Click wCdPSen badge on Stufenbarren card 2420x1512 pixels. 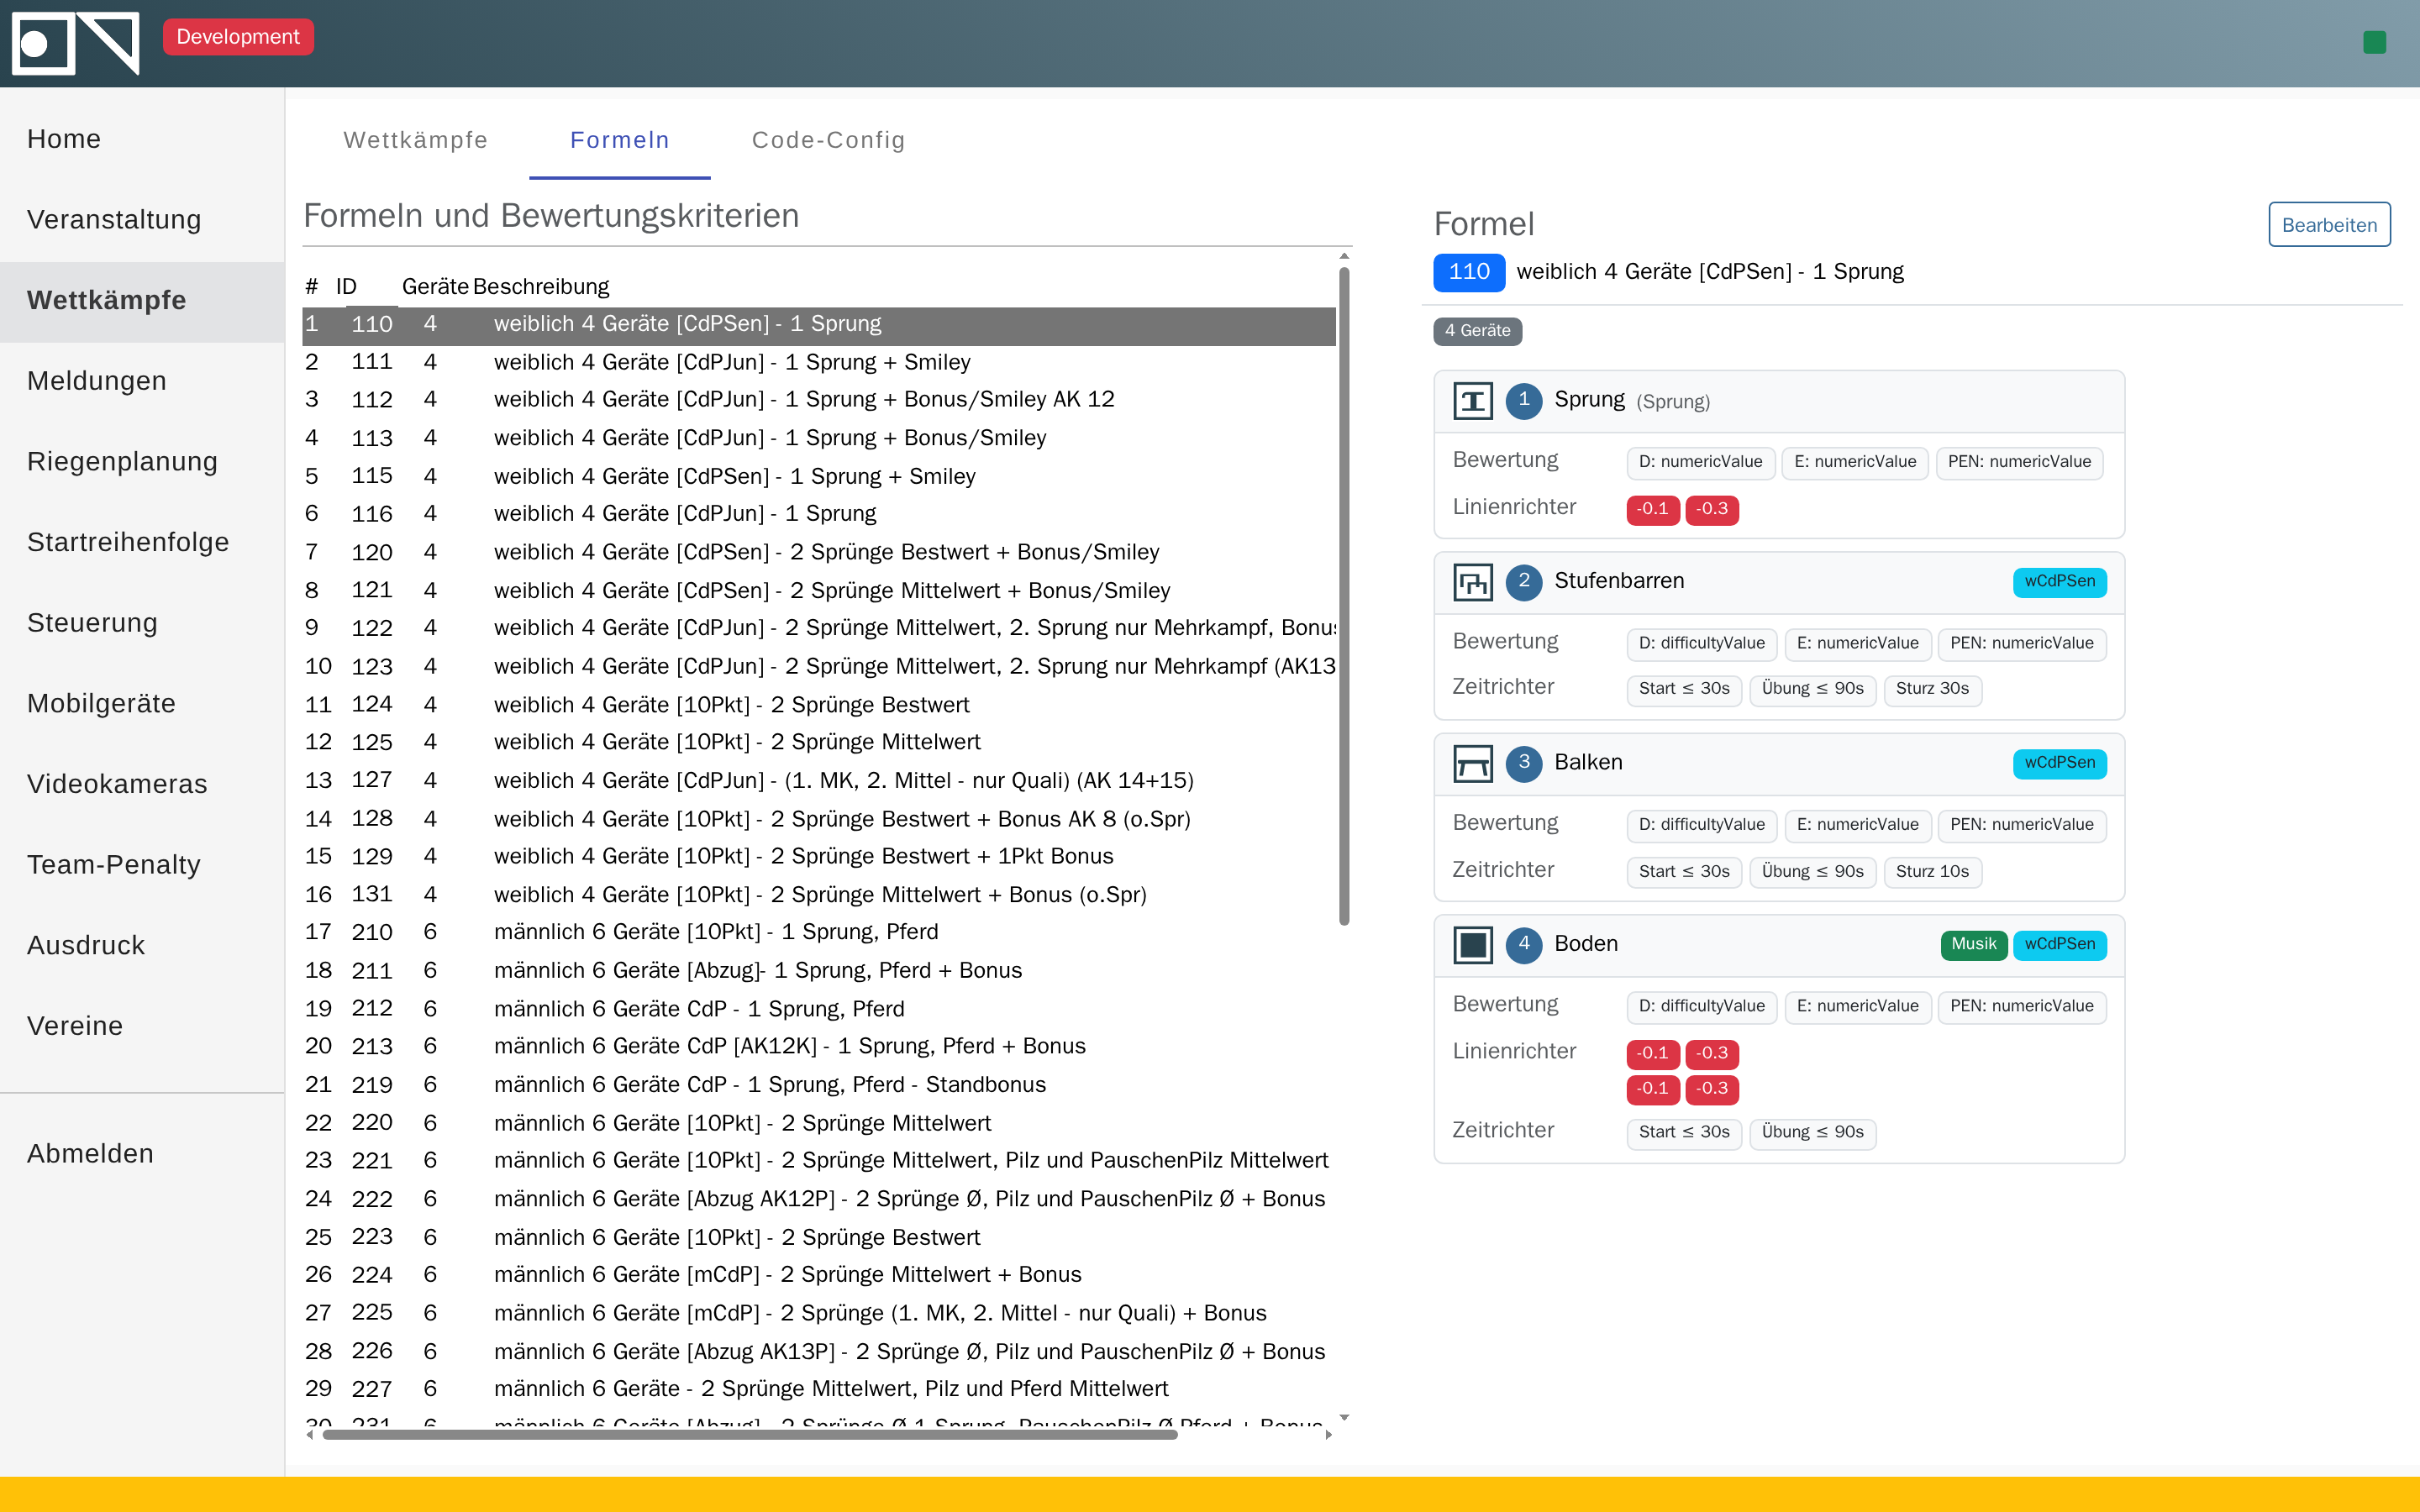2059,582
